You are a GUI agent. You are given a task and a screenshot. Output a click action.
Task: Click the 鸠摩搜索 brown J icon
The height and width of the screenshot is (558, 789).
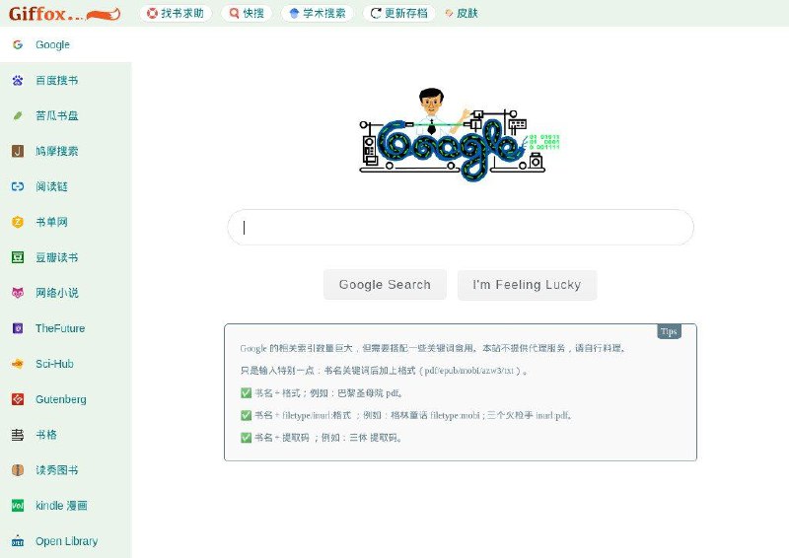coord(18,151)
